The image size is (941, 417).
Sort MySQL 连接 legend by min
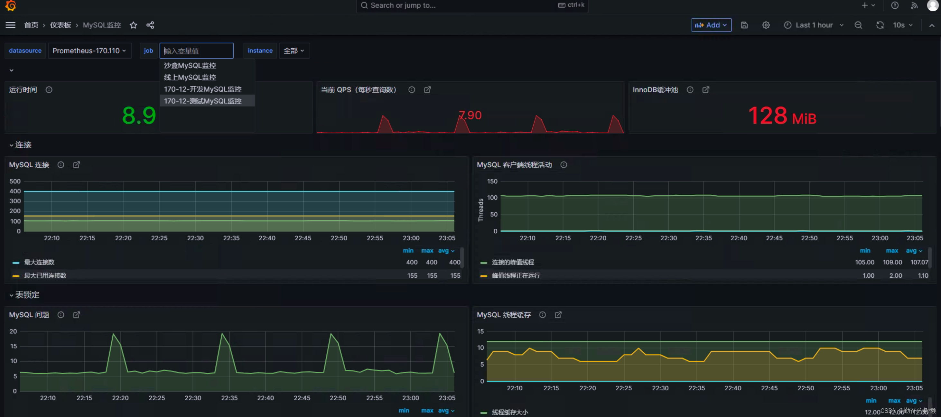click(x=408, y=251)
